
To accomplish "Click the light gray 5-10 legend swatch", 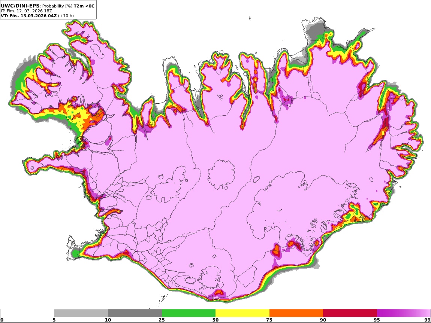I will click(x=81, y=313).
